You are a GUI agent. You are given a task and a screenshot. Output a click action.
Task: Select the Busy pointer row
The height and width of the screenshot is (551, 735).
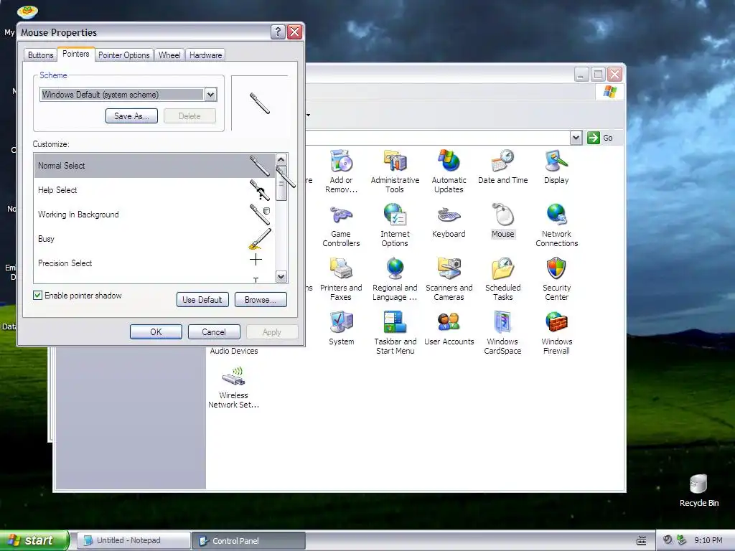[x=154, y=238]
